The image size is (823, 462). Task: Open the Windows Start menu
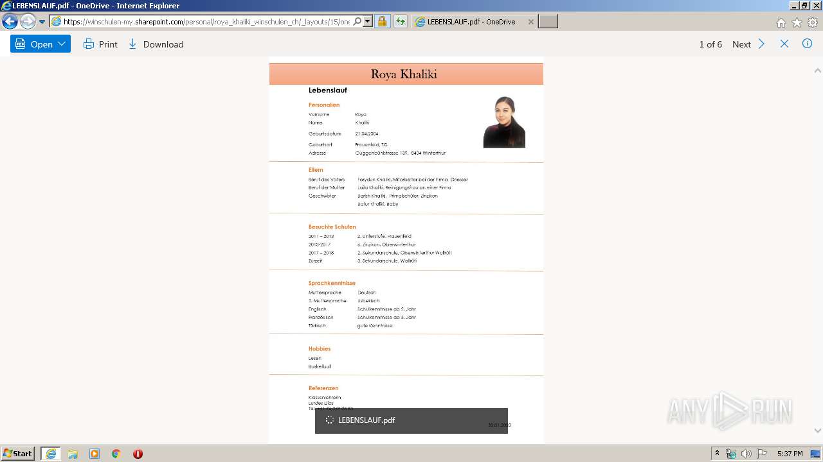point(18,454)
